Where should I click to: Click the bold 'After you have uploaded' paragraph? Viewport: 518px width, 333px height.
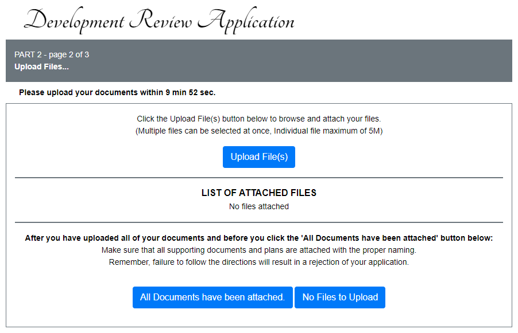[258, 238]
